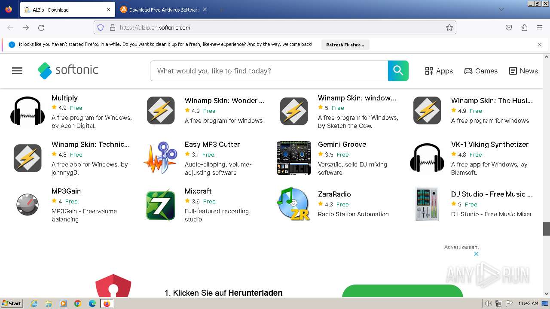
Task: Open the Games section
Action: pyautogui.click(x=481, y=71)
